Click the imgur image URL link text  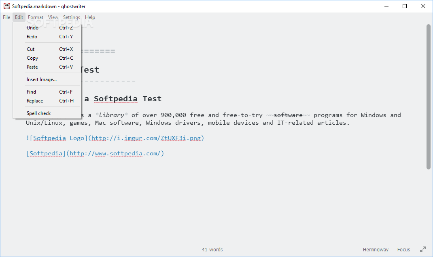(146, 138)
